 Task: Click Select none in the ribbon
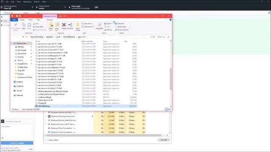point(120,27)
